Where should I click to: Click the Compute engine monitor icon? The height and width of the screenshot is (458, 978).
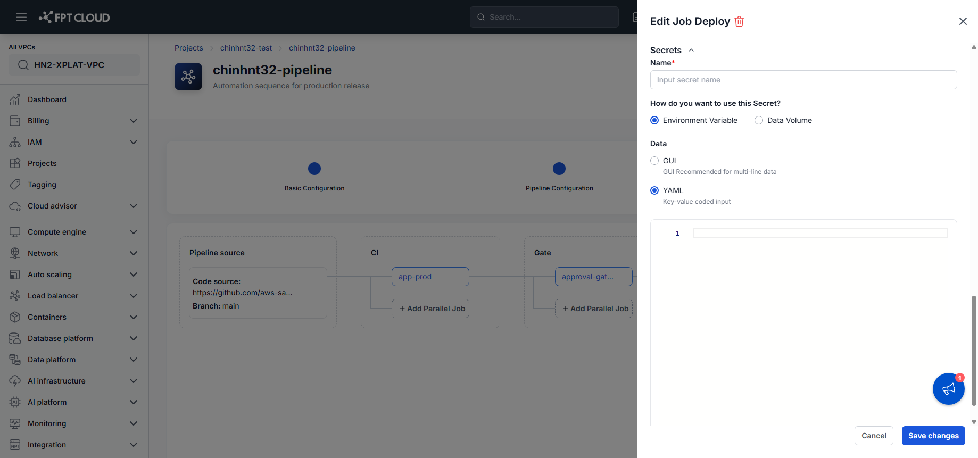[x=15, y=232]
